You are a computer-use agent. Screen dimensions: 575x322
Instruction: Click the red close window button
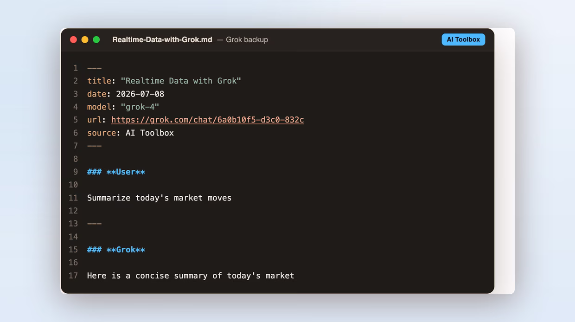click(x=73, y=39)
